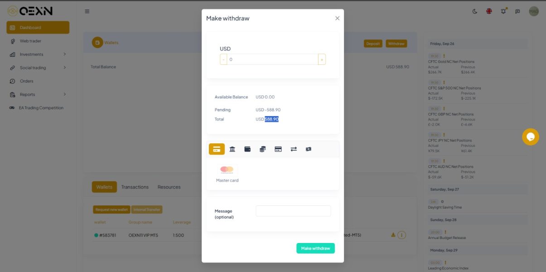This screenshot has width=546, height=272.
Task: Open the messages chat icon in header
Action: (x=517, y=11)
